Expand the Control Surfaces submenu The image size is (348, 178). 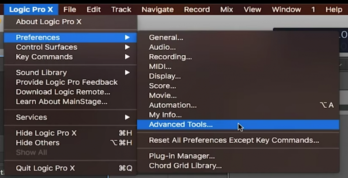[70, 47]
